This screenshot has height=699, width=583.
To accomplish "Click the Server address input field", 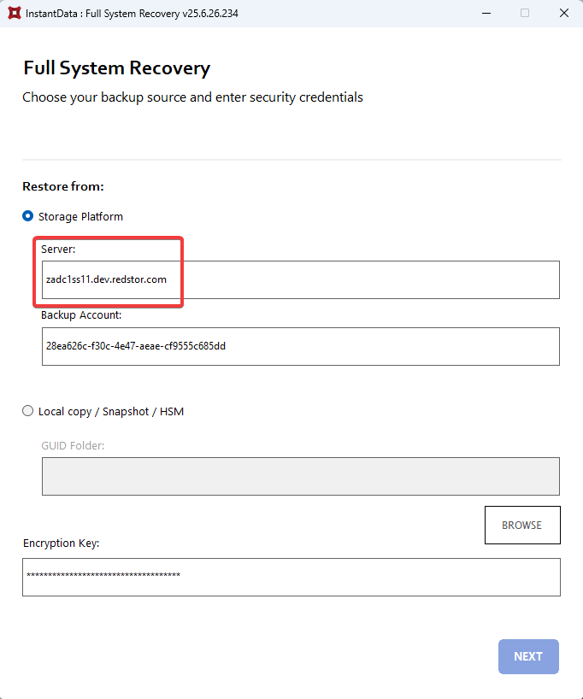I will (301, 280).
